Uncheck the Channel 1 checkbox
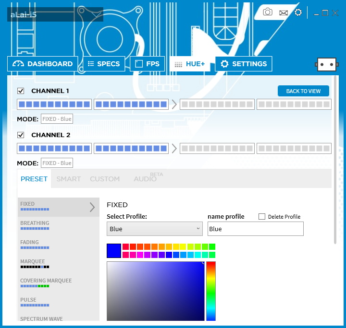 coord(21,91)
